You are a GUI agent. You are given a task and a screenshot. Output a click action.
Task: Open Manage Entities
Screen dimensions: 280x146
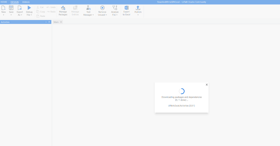[75, 11]
